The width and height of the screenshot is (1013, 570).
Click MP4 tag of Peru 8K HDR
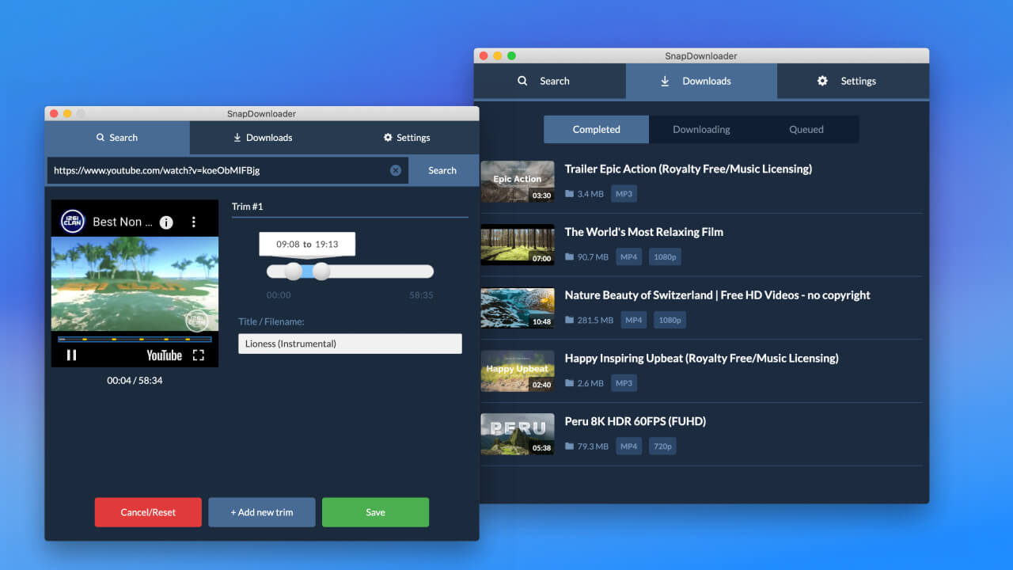tap(628, 446)
